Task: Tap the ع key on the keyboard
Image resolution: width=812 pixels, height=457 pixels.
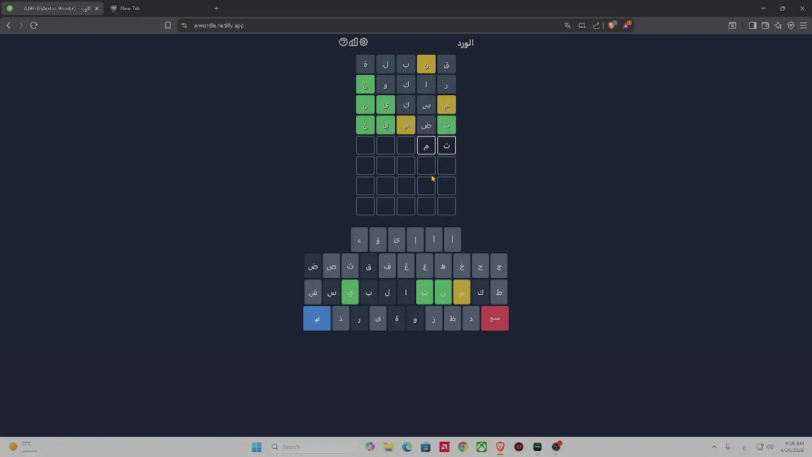Action: point(425,267)
